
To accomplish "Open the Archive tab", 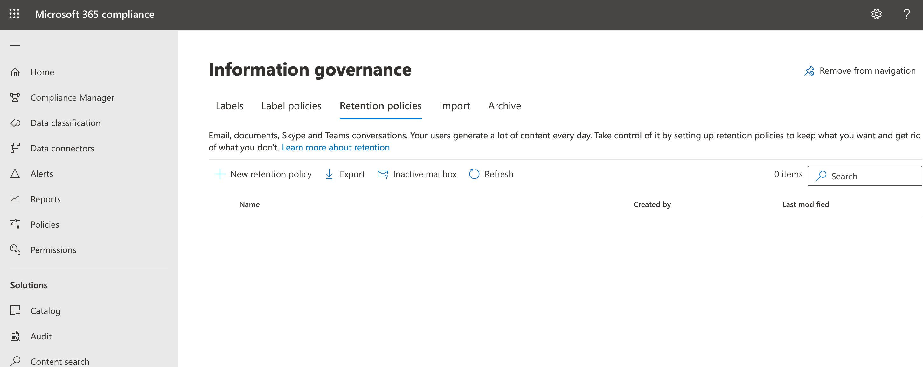I will pos(504,105).
